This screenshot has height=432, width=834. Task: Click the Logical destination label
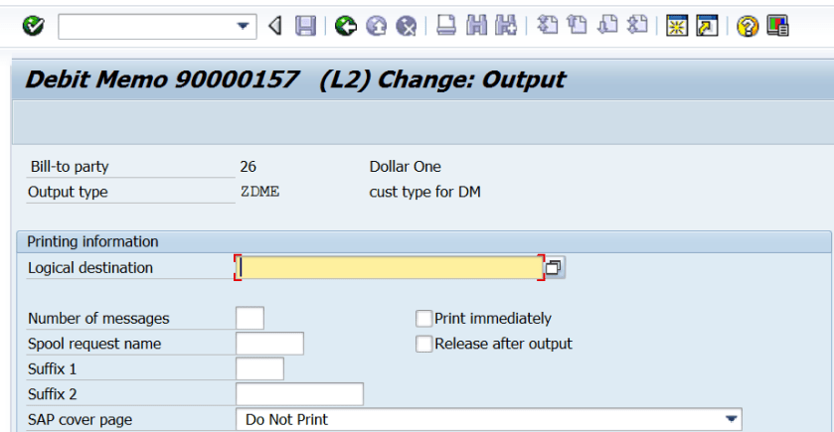coord(90,268)
